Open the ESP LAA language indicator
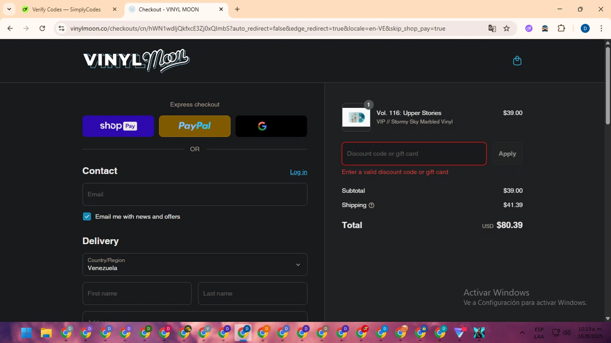611x343 pixels. (x=539, y=333)
